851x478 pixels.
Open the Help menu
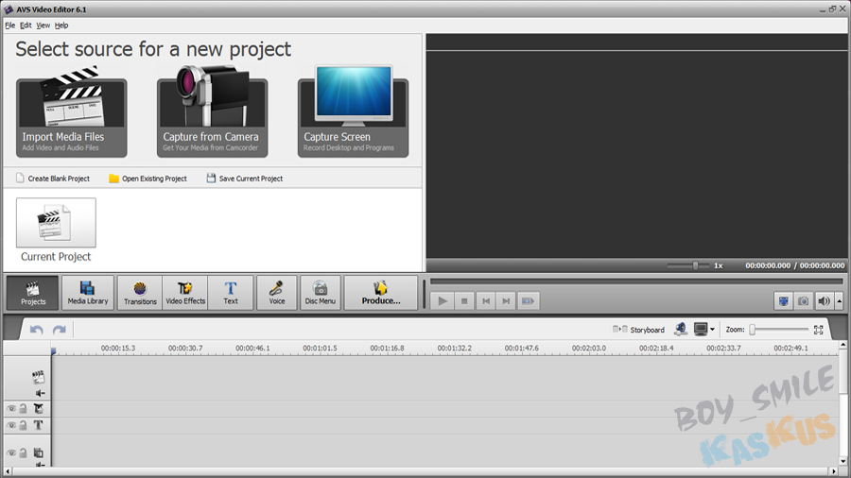61,26
